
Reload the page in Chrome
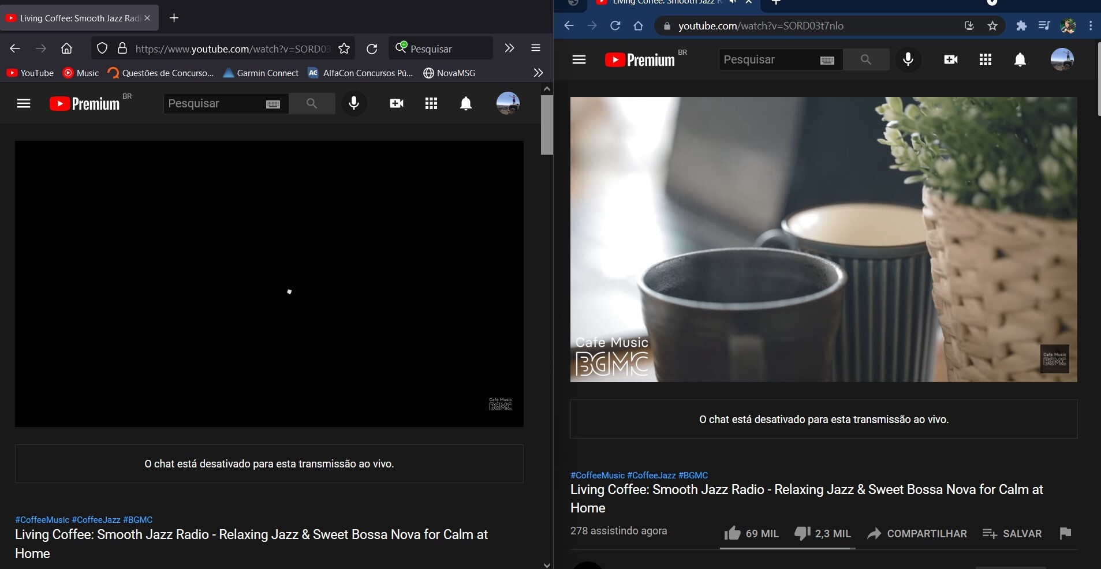point(615,25)
